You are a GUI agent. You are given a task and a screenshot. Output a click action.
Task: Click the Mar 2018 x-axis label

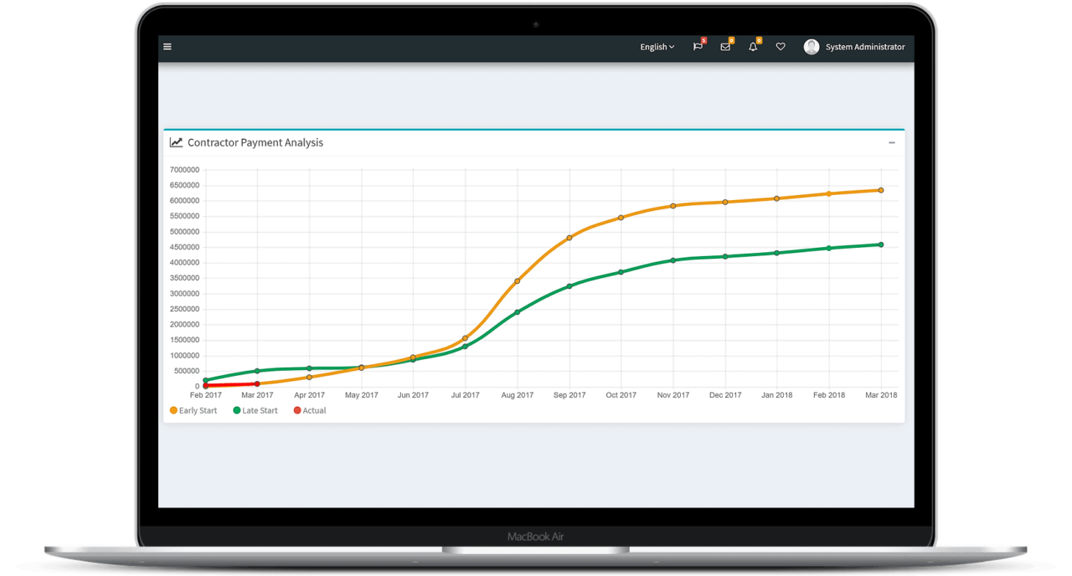tap(881, 395)
